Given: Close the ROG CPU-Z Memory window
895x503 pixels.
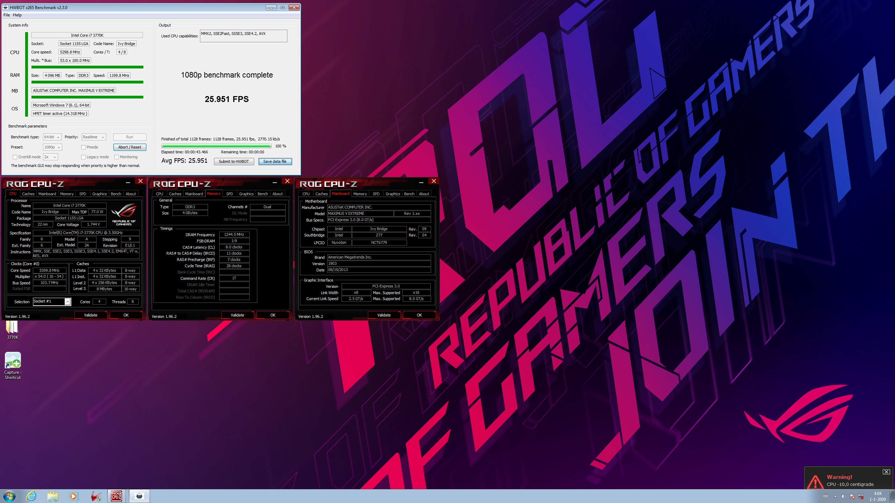Looking at the screenshot, I should [287, 181].
